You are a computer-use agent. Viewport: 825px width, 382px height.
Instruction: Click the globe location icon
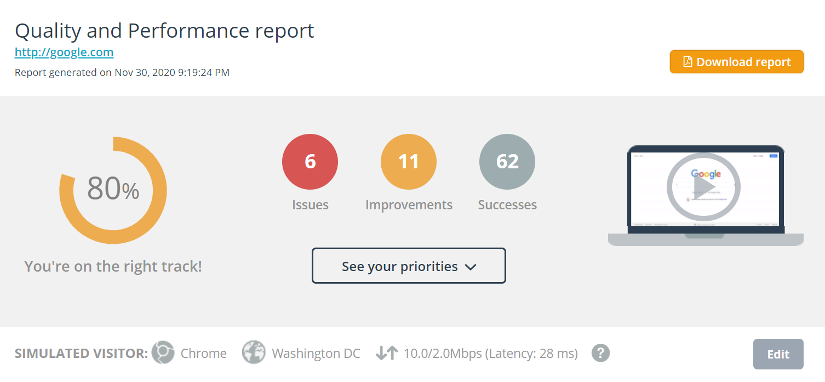pyautogui.click(x=254, y=353)
